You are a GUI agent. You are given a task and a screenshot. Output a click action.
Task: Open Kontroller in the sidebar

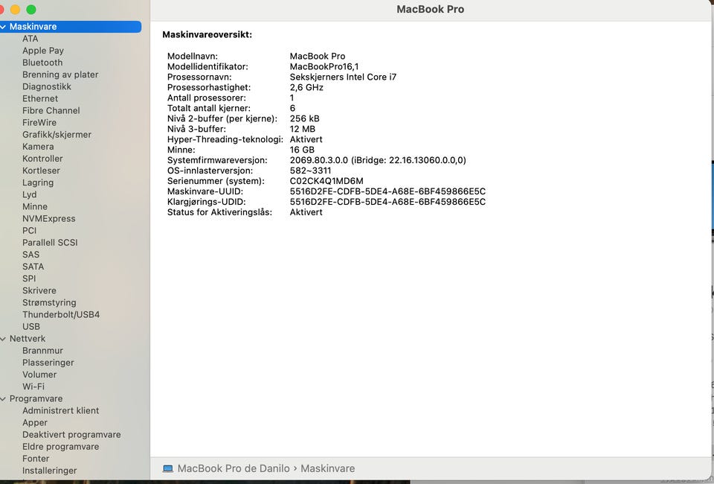coord(42,159)
